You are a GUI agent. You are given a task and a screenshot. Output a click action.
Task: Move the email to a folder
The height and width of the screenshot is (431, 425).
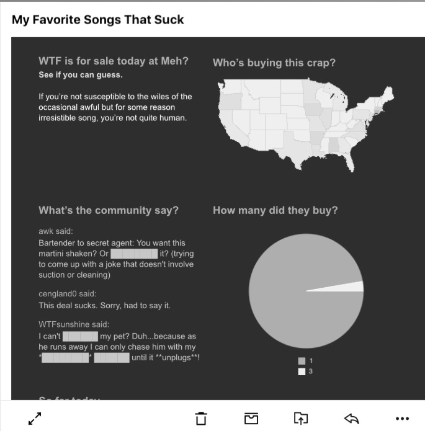coord(300,419)
